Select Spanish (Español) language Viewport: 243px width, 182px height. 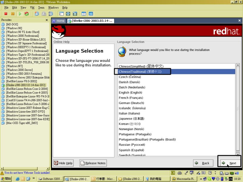coord(176,150)
